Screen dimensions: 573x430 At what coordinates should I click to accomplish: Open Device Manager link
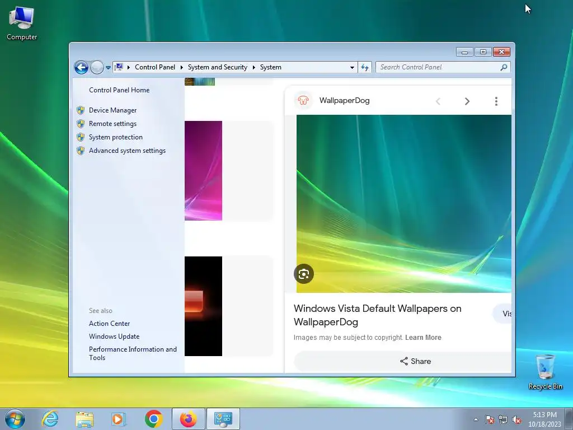coord(112,110)
